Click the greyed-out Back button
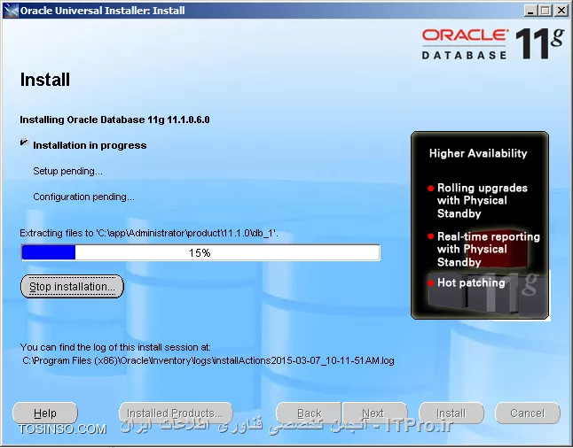This screenshot has width=573, height=448. (x=309, y=413)
